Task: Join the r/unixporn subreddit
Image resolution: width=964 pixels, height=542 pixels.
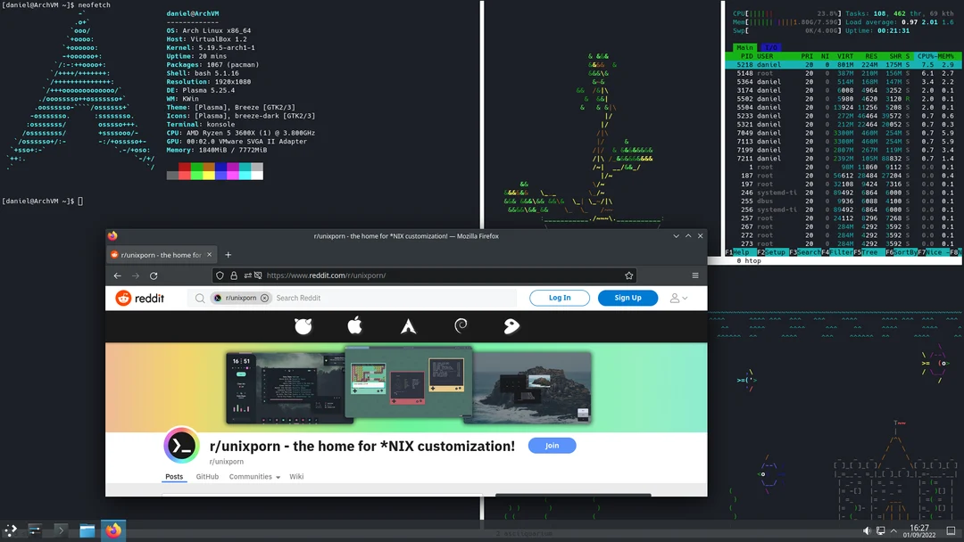Action: 552,445
